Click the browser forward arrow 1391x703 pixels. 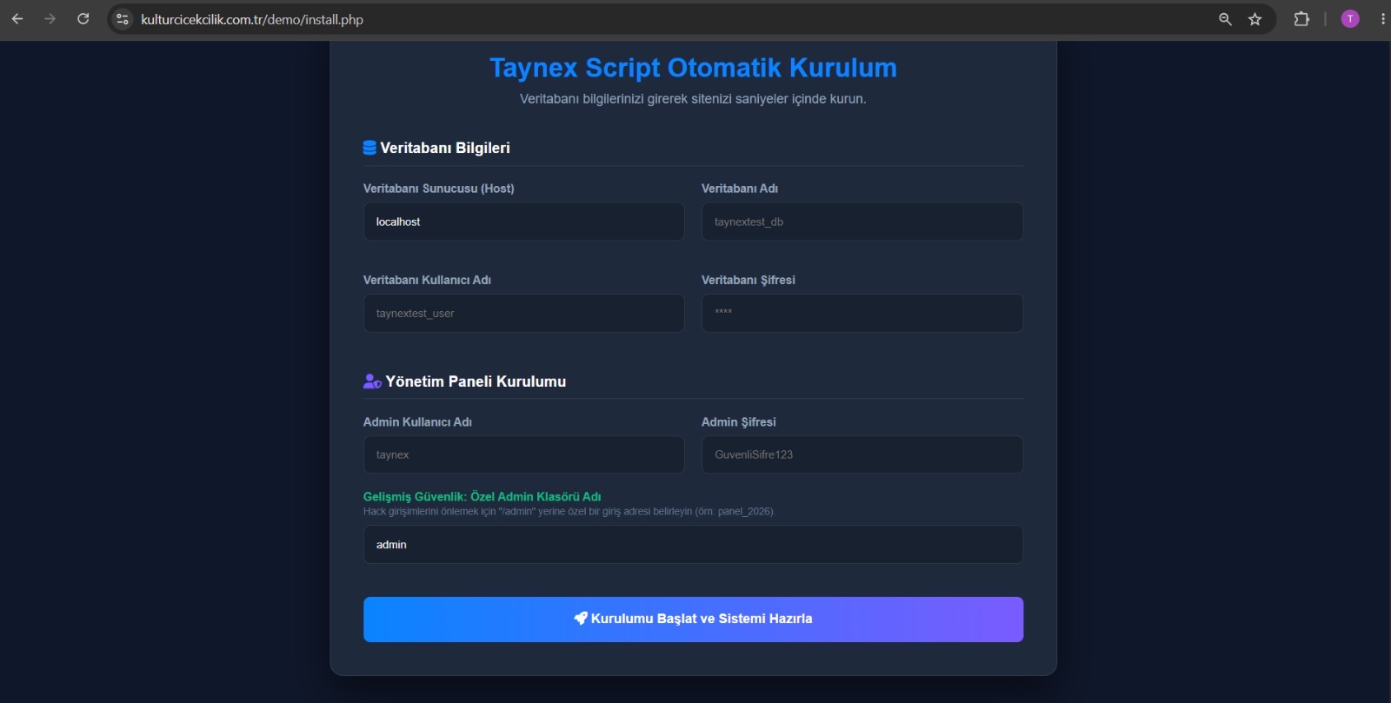50,19
